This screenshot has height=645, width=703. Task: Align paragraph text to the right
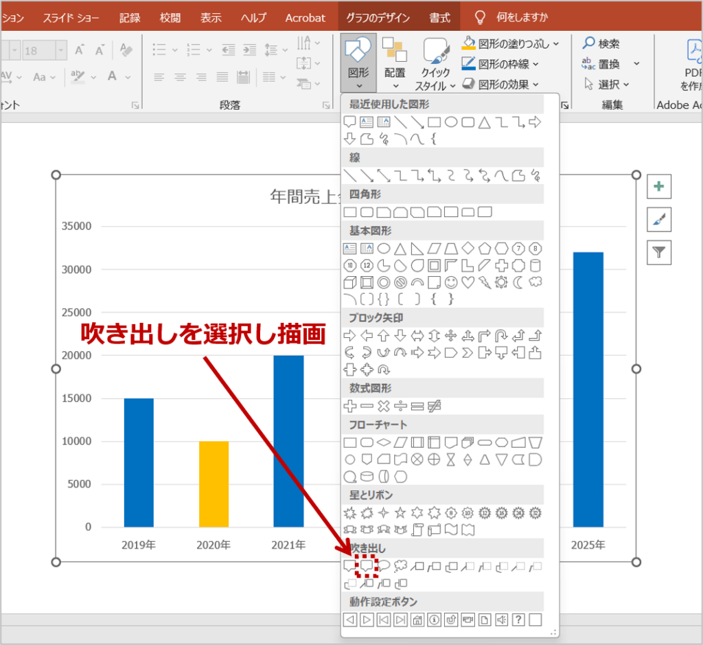click(x=201, y=78)
